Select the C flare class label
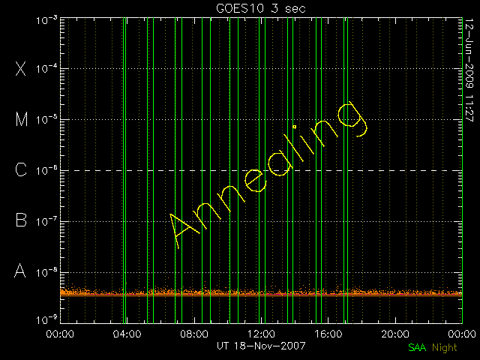The image size is (480, 360). (x=21, y=169)
